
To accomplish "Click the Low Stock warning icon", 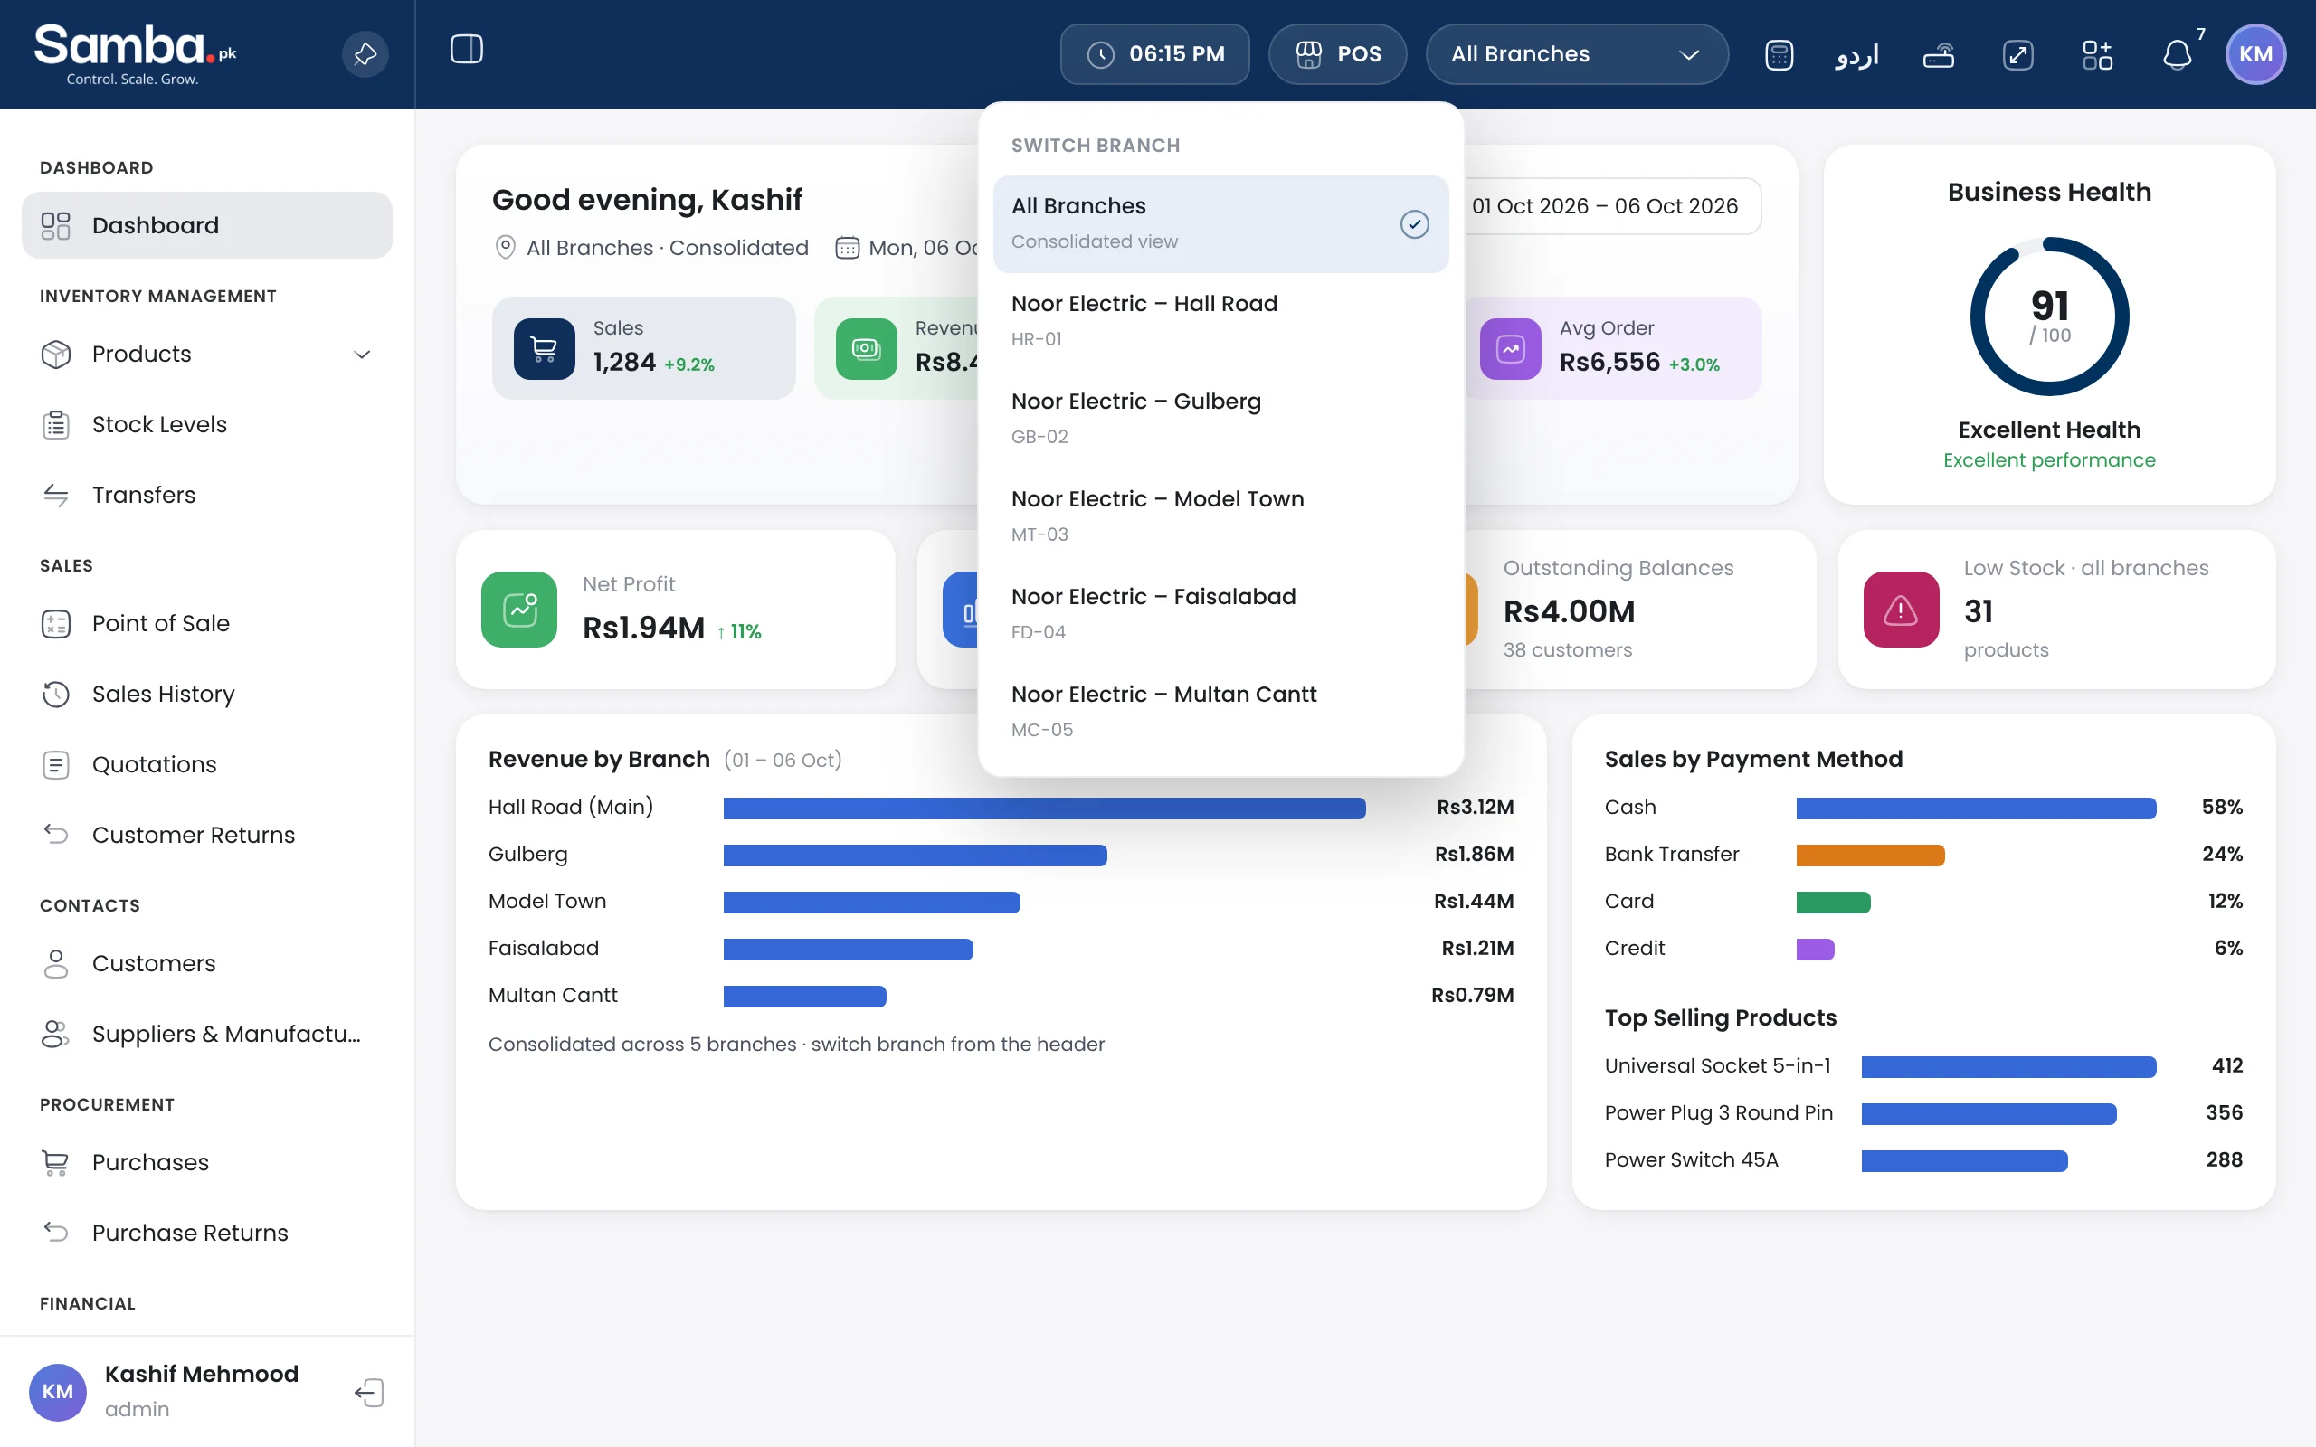I will pos(1901,610).
